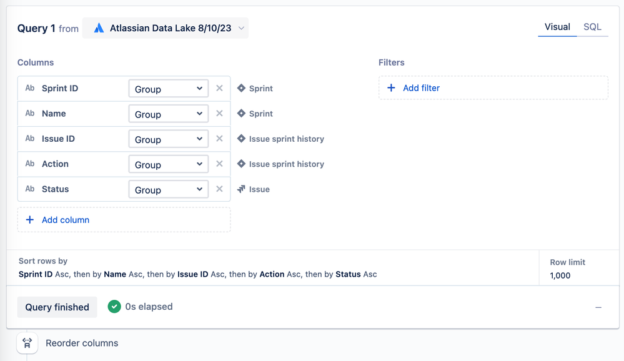Click the Ab type icon for Name
The height and width of the screenshot is (361, 624).
coord(30,113)
